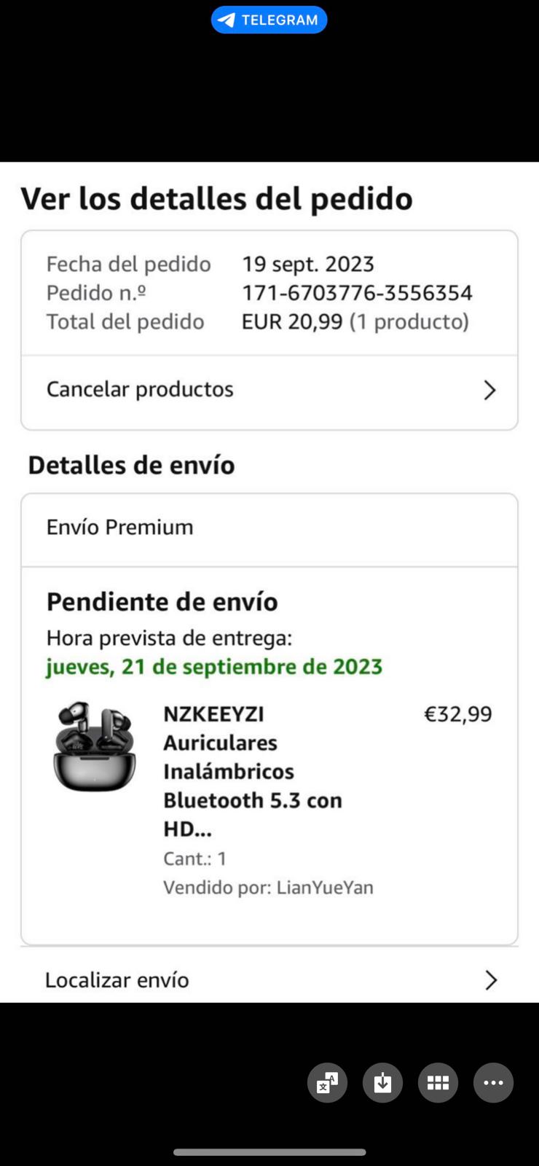The width and height of the screenshot is (539, 1166).
Task: Tap the Pendiente de envío status heading
Action: click(162, 602)
